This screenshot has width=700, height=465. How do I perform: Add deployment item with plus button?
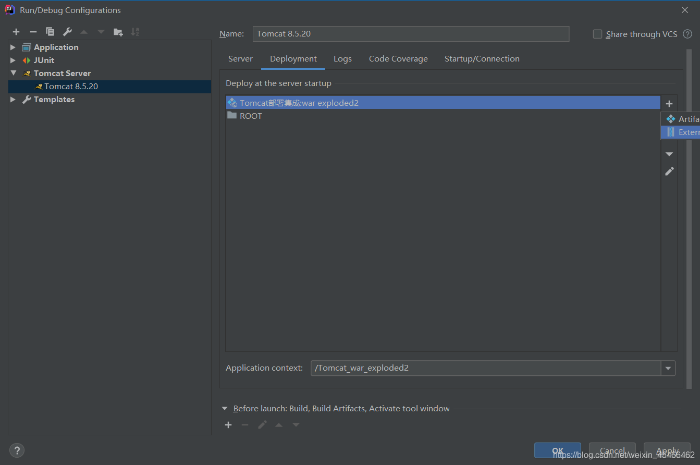[669, 104]
